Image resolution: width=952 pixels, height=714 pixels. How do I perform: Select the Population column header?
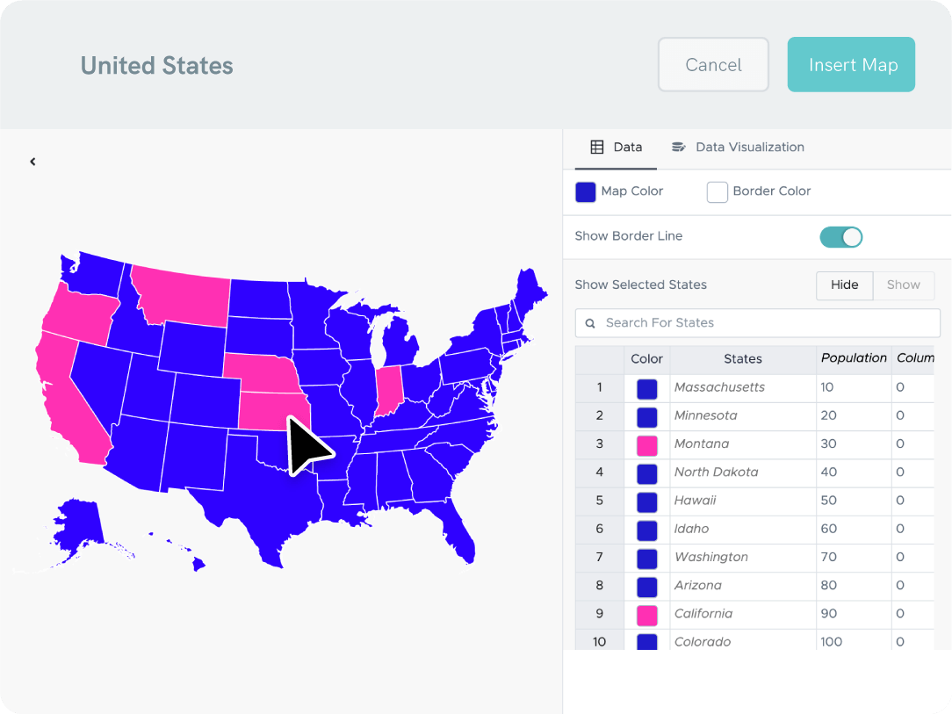click(853, 358)
